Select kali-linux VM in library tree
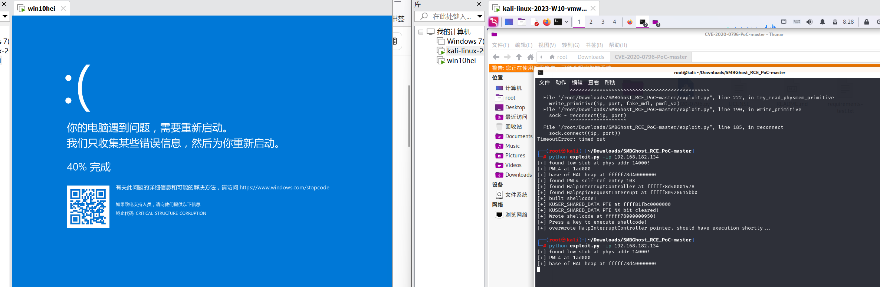 460,51
